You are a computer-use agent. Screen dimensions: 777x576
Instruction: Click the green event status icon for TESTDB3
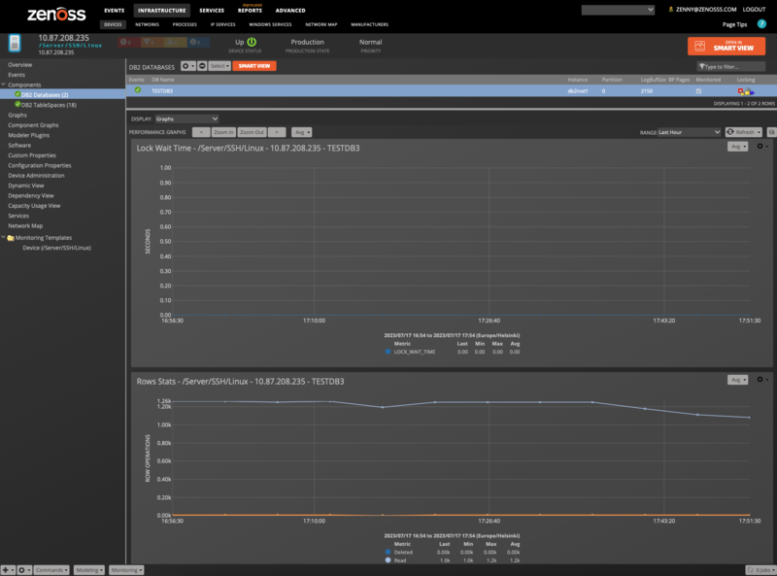pyautogui.click(x=138, y=90)
